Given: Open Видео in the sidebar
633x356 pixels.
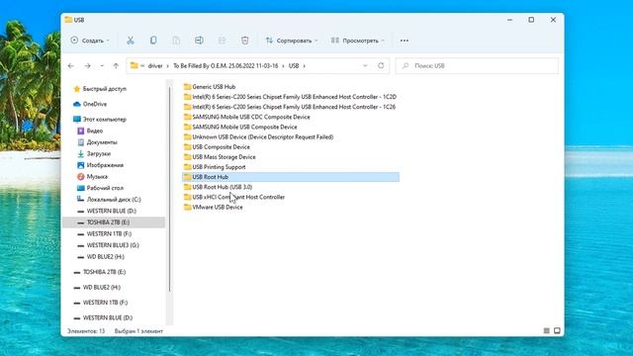Looking at the screenshot, I should point(95,131).
